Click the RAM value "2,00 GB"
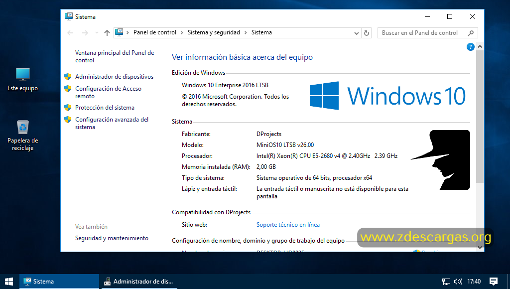 pyautogui.click(x=266, y=166)
